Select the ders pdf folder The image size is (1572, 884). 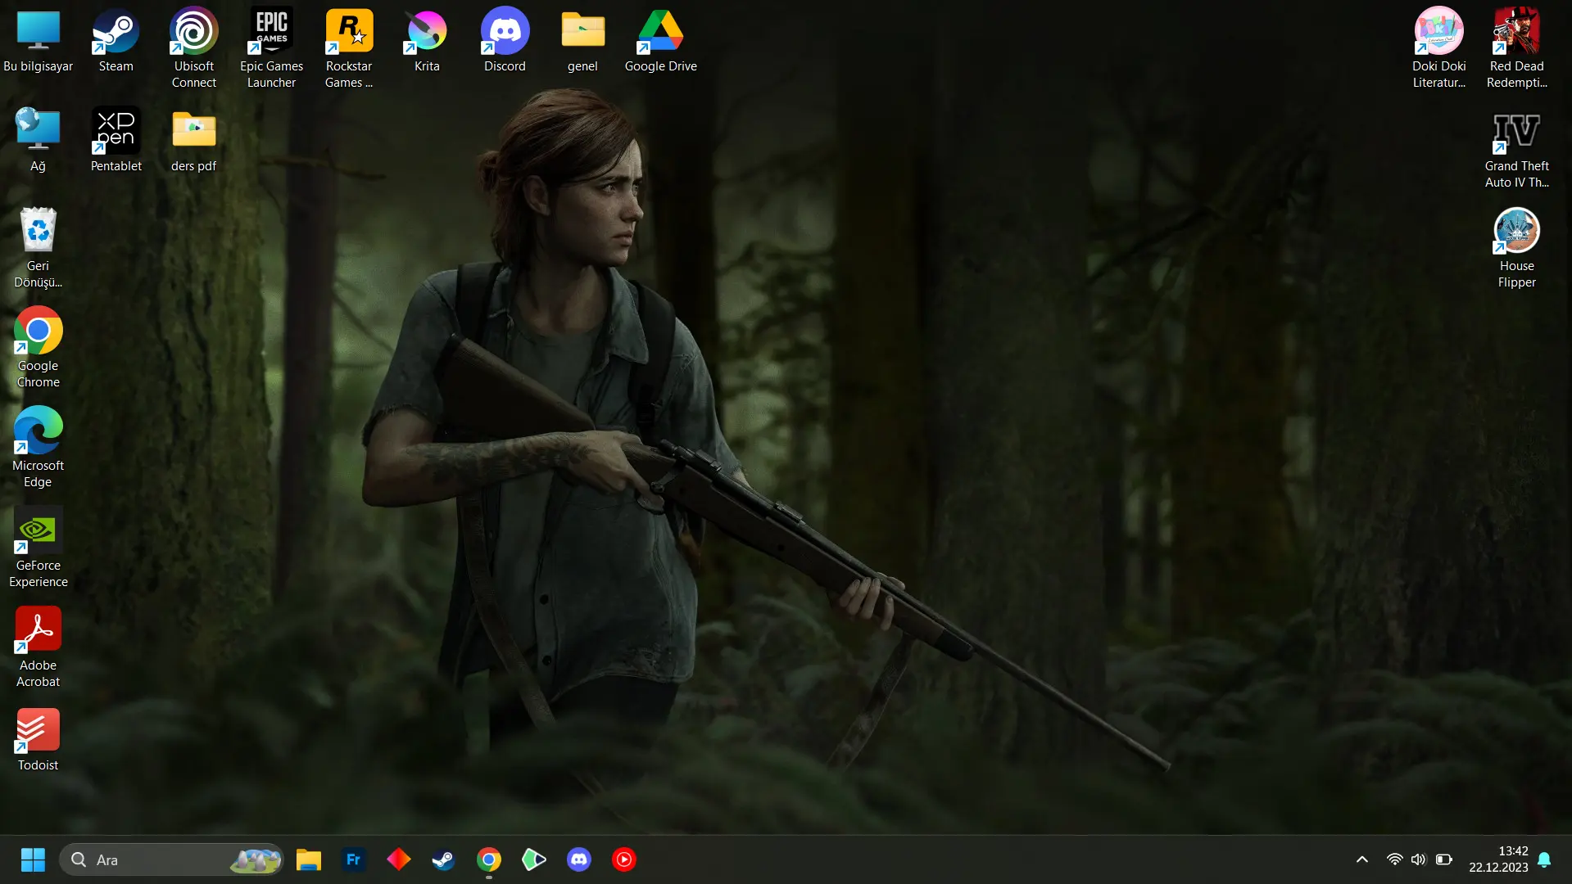click(x=194, y=141)
